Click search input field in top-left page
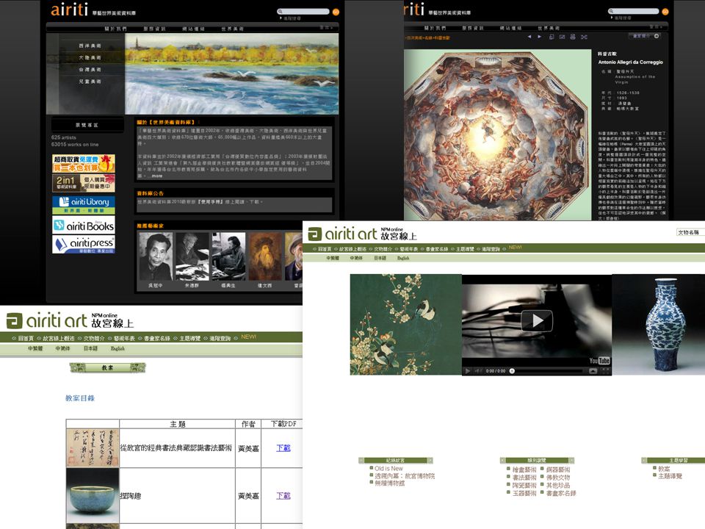705x529 pixels. point(303,12)
